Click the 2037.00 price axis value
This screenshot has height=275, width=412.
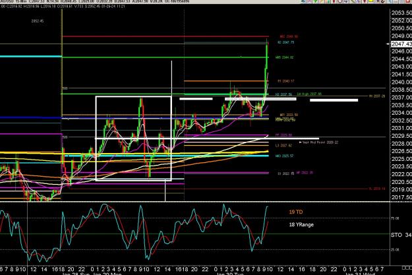coord(401,98)
